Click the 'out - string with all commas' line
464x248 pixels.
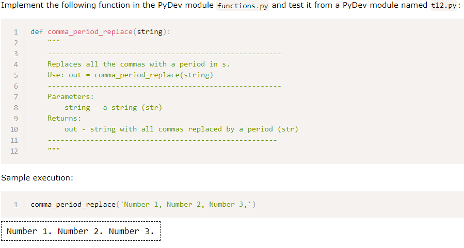[x=181, y=129]
